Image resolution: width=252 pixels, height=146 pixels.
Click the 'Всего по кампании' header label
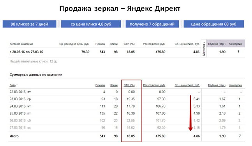click(x=21, y=44)
